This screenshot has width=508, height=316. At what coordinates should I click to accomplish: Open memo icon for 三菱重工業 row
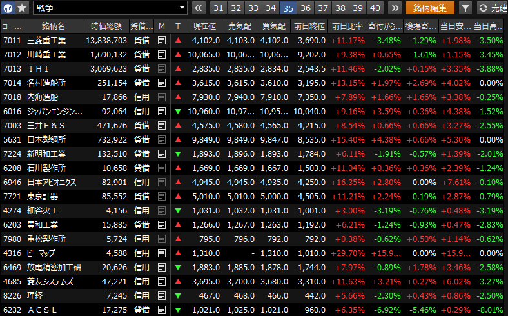coord(162,40)
